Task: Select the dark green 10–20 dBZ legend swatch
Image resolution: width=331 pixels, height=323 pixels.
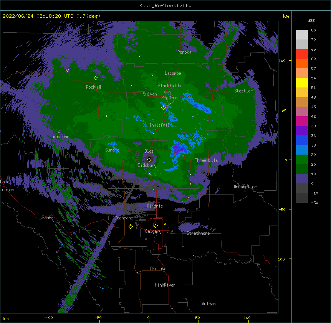Action: click(302, 169)
